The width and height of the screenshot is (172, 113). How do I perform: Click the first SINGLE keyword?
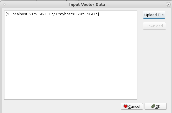[x=45, y=14]
